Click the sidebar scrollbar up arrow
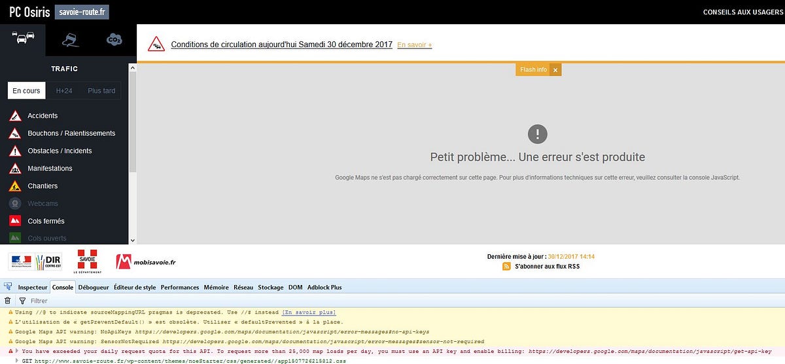The image size is (785, 364). [x=133, y=67]
